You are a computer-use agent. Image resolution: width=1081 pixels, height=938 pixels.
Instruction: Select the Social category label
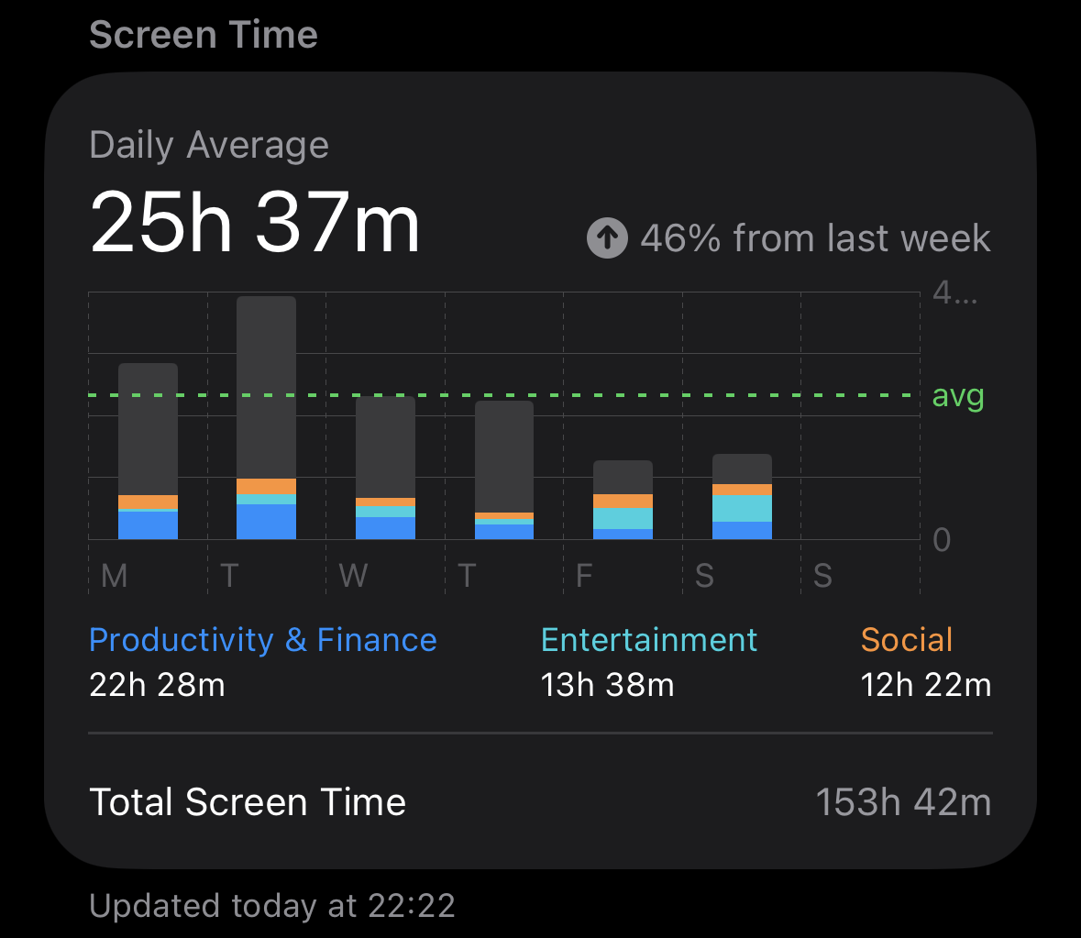907,639
